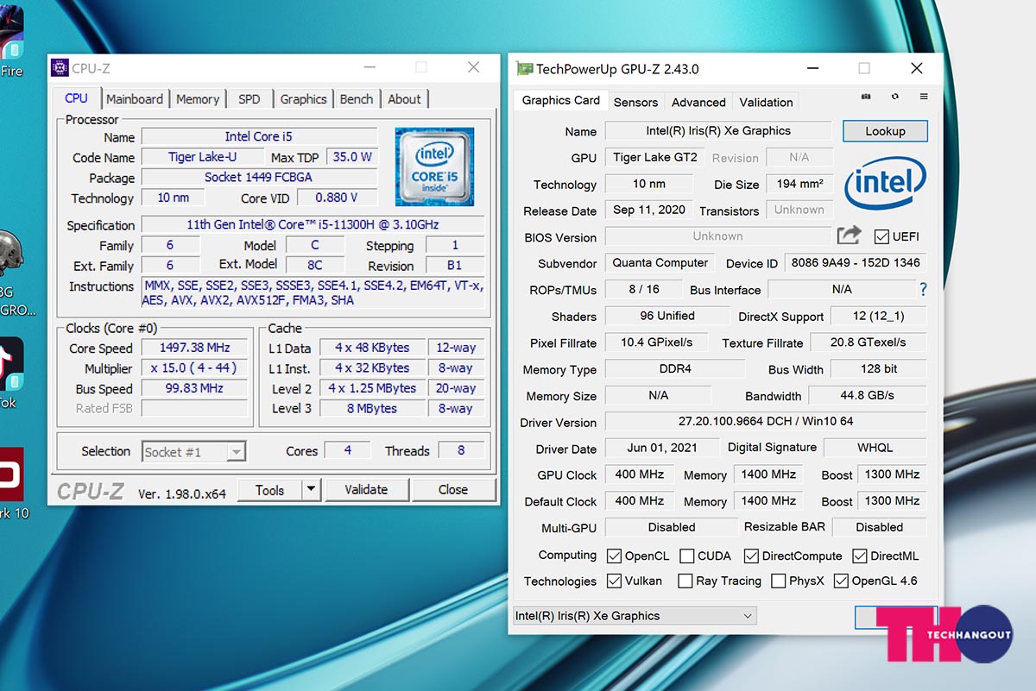Switch to the Validation tab in GPU-Z
This screenshot has height=691, width=1036.
(x=766, y=102)
